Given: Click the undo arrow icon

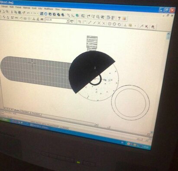Looking at the screenshot, I should coord(29,13).
